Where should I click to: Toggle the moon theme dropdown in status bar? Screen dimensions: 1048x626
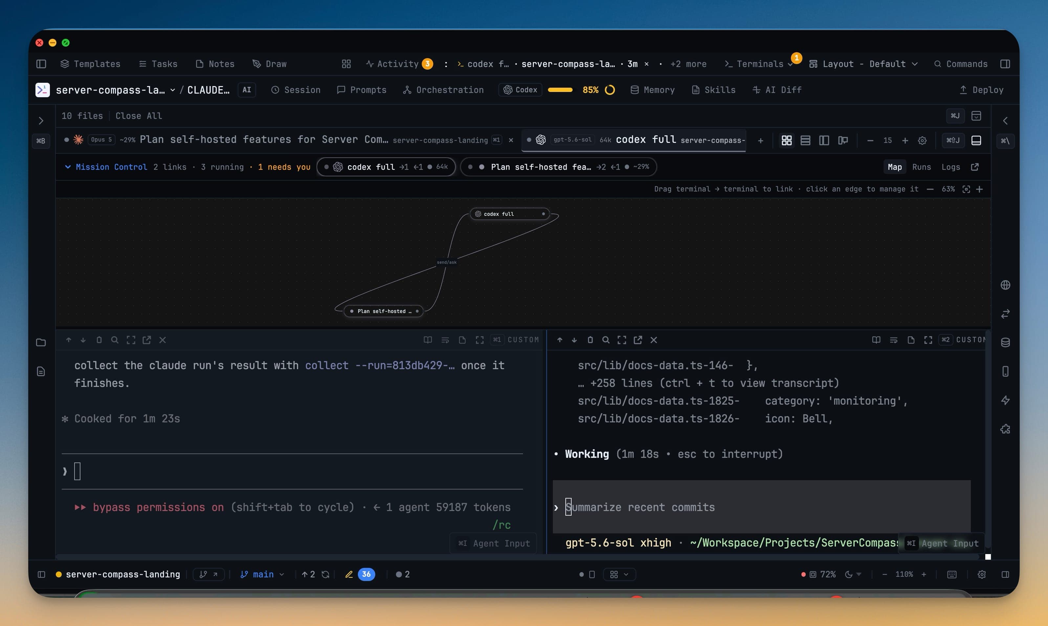point(853,574)
